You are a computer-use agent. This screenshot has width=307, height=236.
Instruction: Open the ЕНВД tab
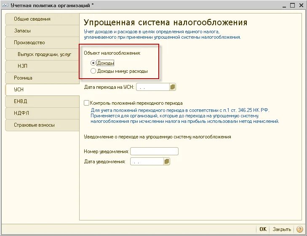(42, 101)
